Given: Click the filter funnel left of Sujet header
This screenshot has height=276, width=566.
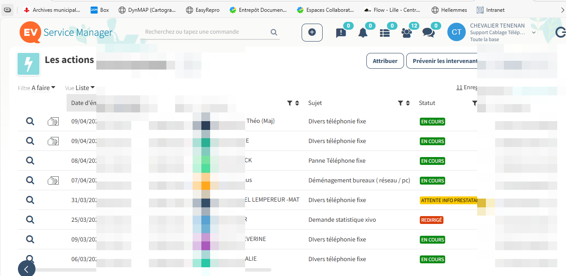Looking at the screenshot, I should (289, 103).
